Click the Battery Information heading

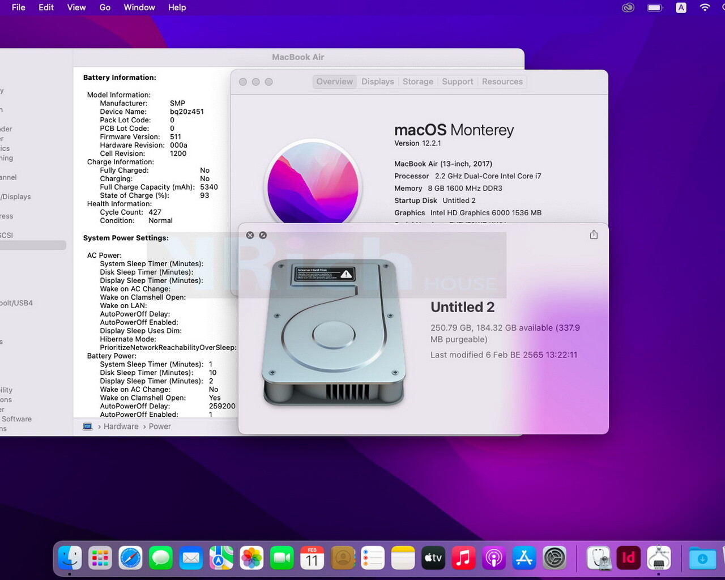120,78
